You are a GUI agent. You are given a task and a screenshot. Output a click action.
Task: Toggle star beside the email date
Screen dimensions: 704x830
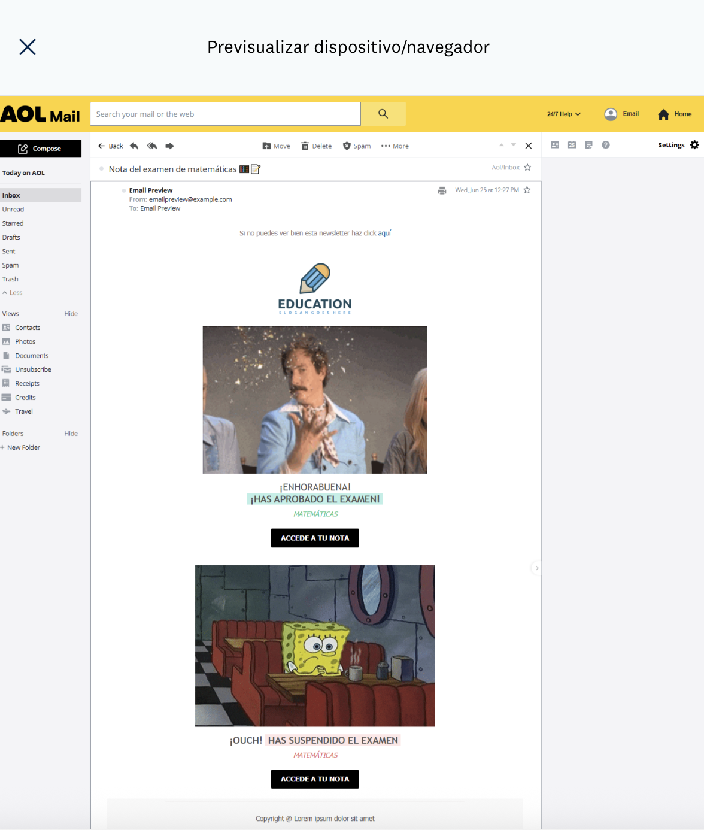[x=527, y=190]
